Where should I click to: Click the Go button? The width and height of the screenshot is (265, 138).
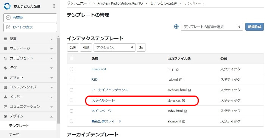141,47
